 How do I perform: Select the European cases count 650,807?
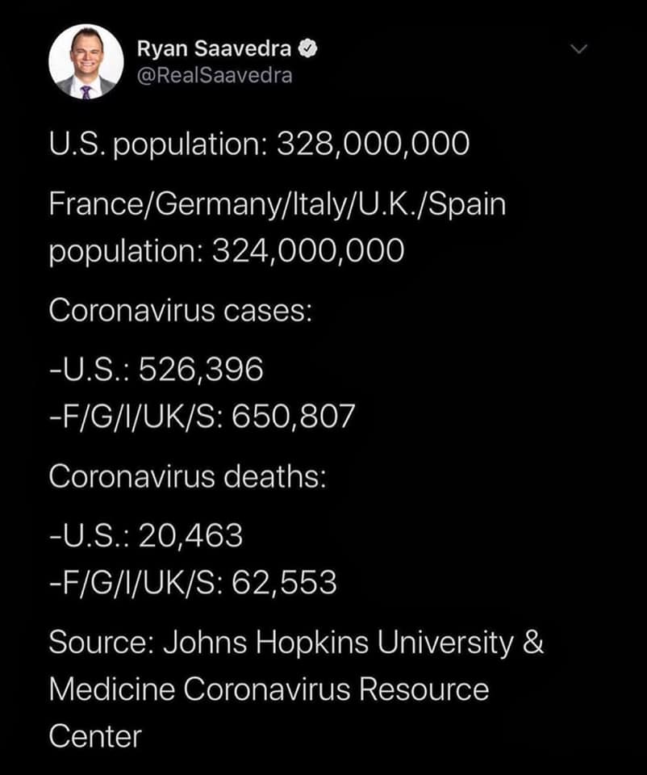[294, 417]
